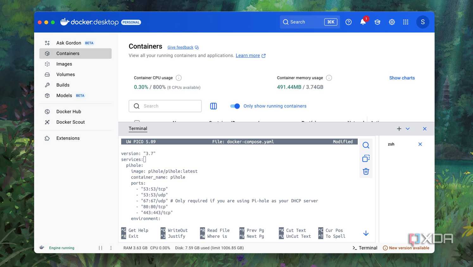Screen dimensions: 473x267
Task: Expand the terminal options chevron
Action: click(x=408, y=129)
